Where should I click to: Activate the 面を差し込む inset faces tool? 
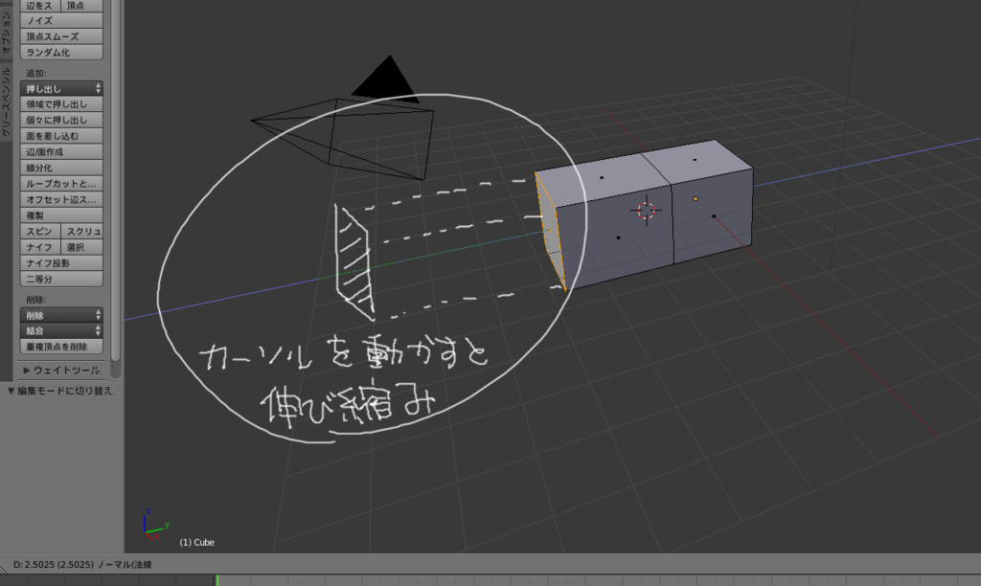pyautogui.click(x=59, y=135)
